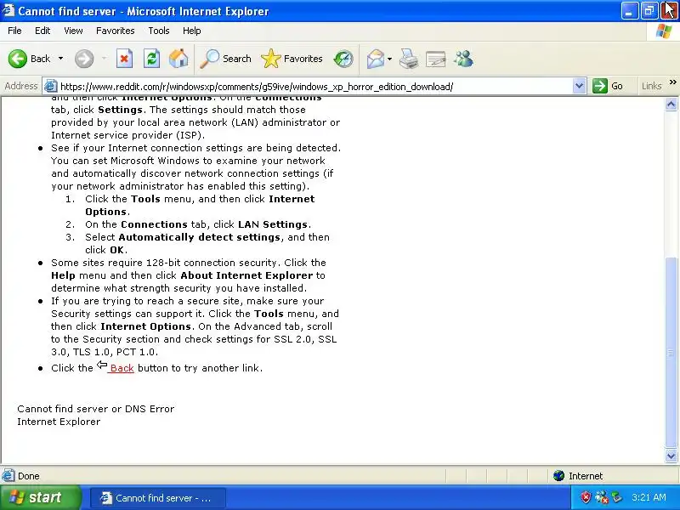Open the Messenger people icon

click(463, 59)
